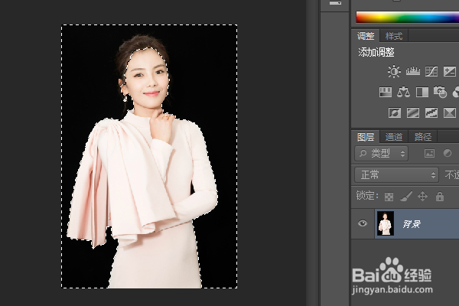Switch to the 路径 tab
This screenshot has width=459, height=306.
423,137
